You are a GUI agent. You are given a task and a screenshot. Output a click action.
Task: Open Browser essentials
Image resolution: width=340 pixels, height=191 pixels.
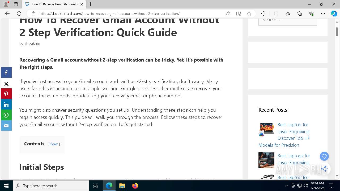coord(311,14)
